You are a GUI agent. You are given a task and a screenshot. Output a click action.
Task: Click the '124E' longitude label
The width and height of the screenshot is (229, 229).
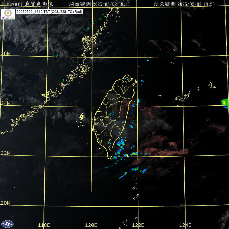tap(185, 225)
